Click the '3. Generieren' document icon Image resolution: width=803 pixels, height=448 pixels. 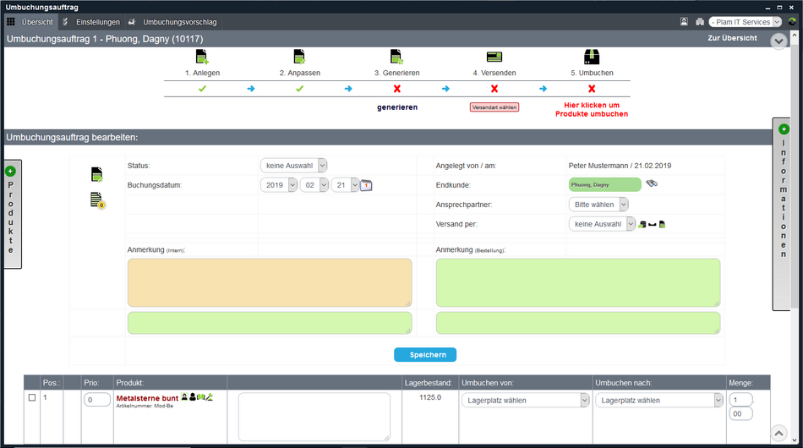tap(396, 57)
